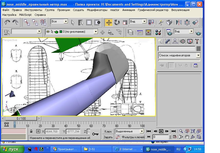The width and height of the screenshot is (220, 153).
Task: Click the Mirror tool icon
Action: [x=179, y=22]
